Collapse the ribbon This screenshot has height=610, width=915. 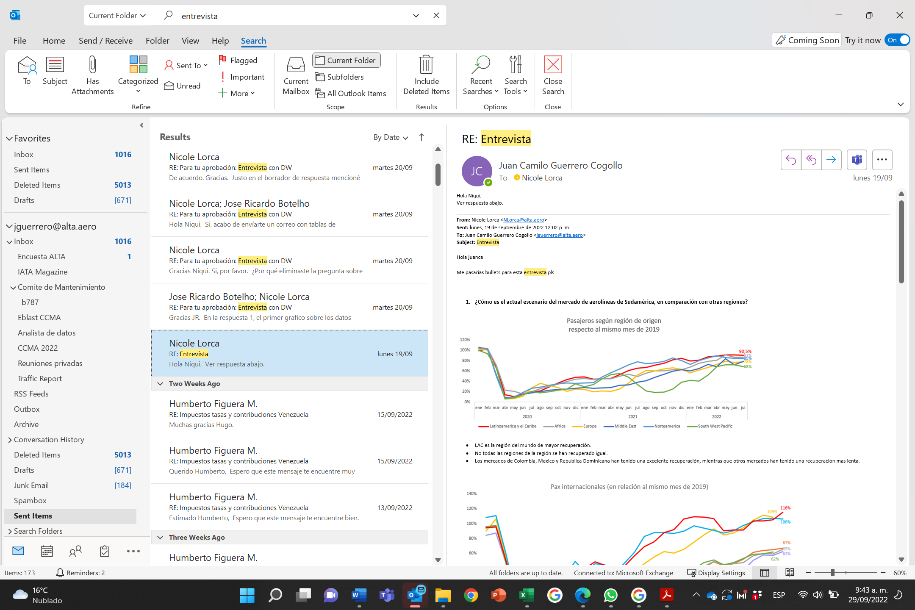click(901, 104)
